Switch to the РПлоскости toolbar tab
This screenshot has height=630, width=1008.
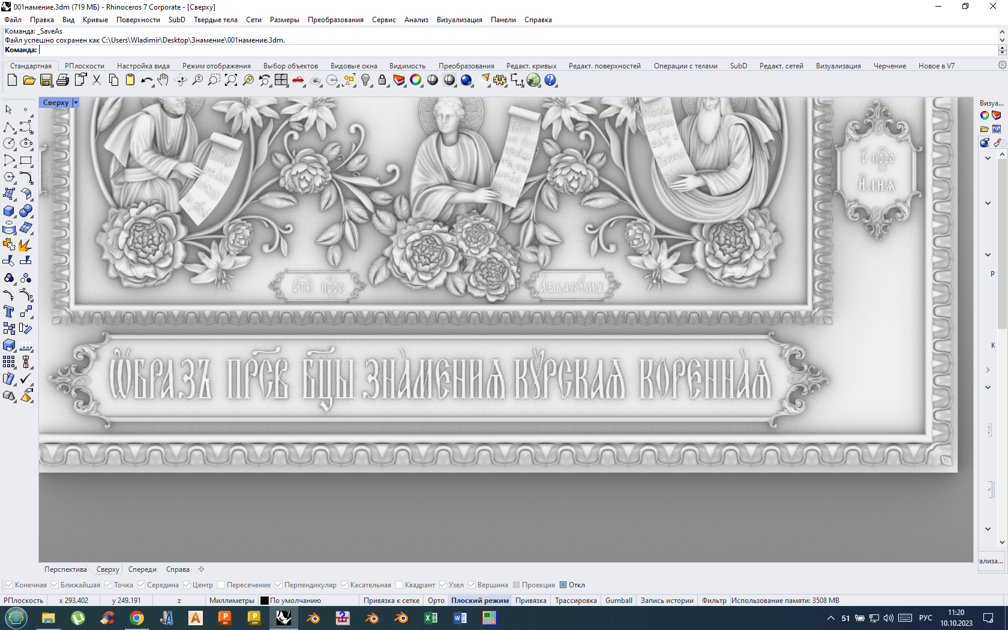(85, 66)
